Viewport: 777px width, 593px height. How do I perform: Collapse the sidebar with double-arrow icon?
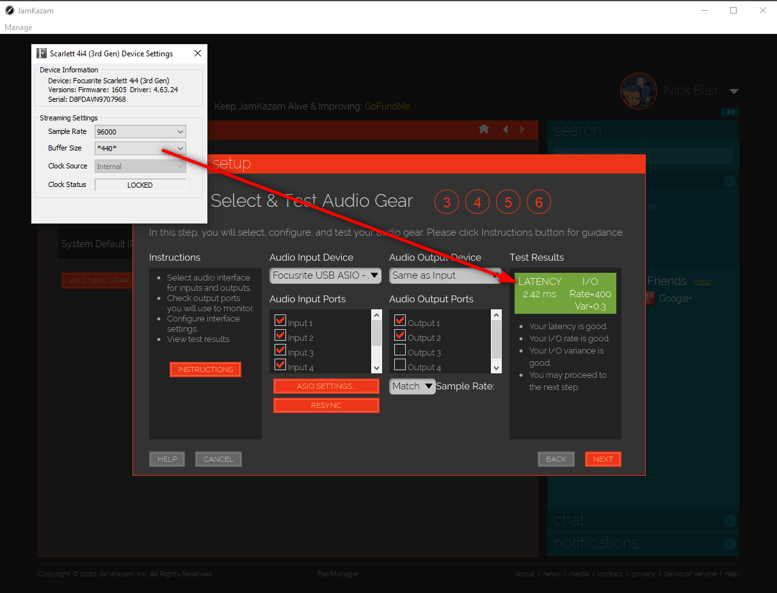coord(730,112)
